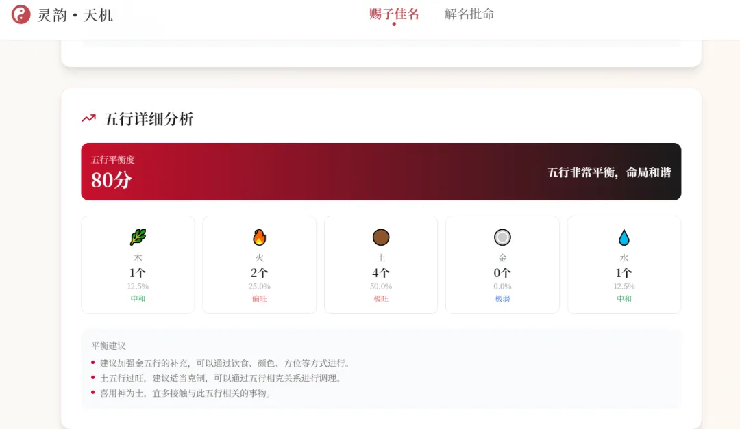Click the 中和 status in the 水 card
The image size is (740, 429).
click(624, 299)
